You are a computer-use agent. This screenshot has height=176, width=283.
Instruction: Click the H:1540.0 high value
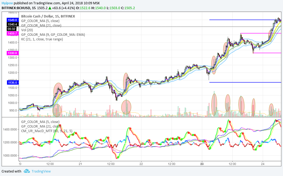(98, 8)
